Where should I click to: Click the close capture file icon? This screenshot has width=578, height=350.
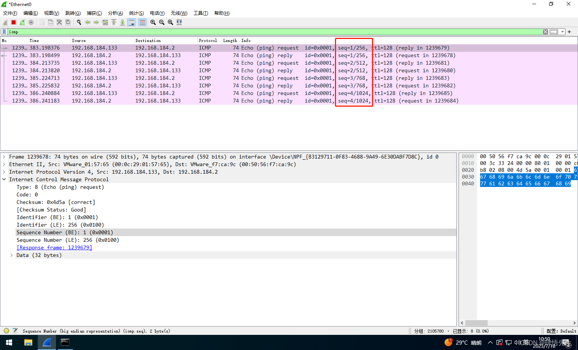(59, 22)
